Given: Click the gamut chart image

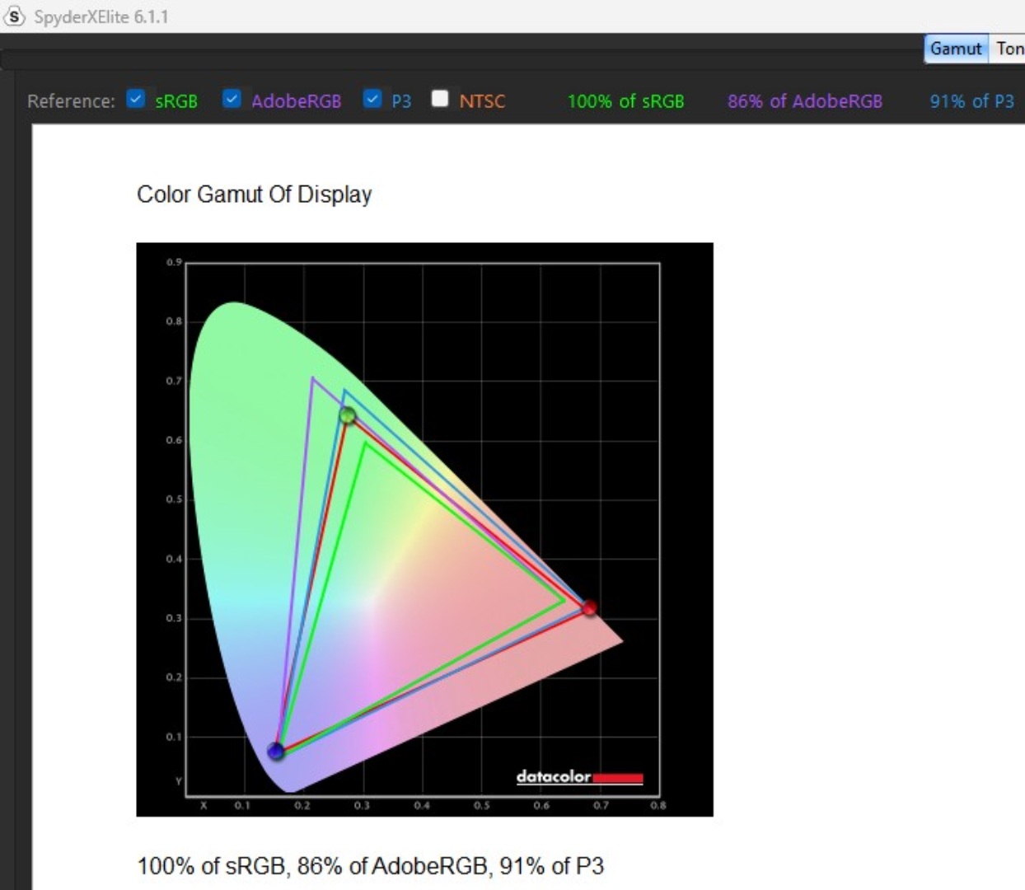Looking at the screenshot, I should coord(424,529).
